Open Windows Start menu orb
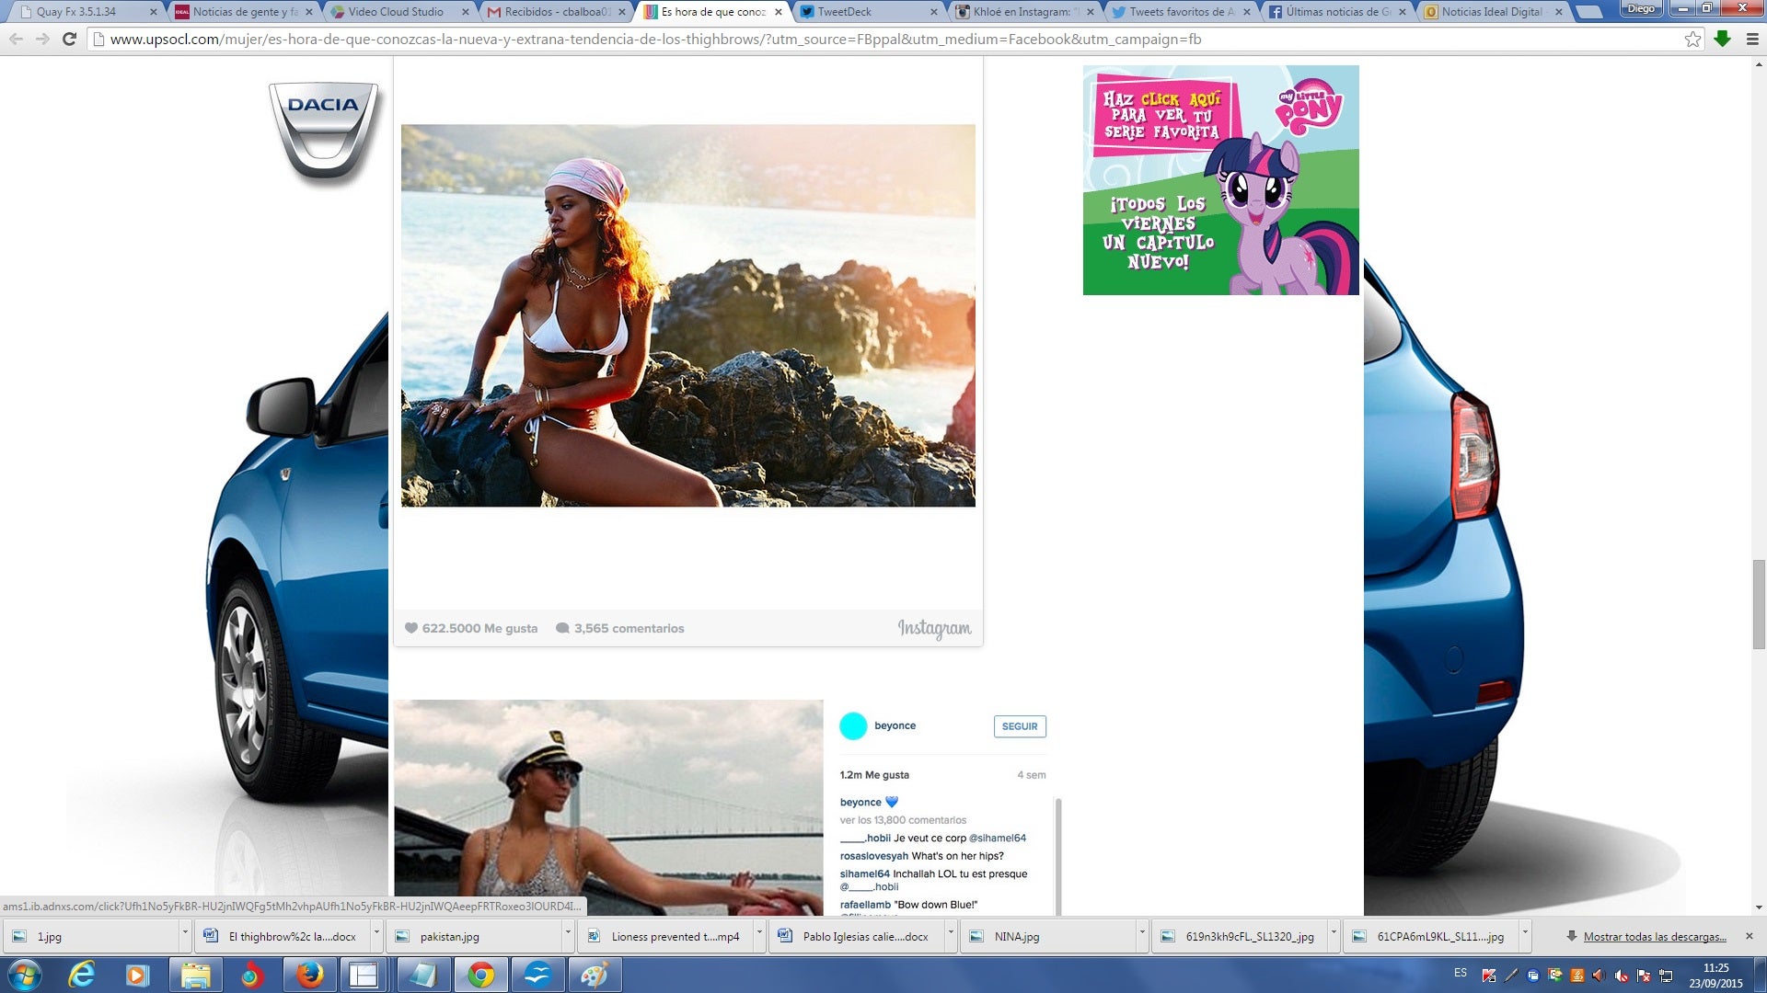Viewport: 1767px width, 993px height. click(x=25, y=975)
